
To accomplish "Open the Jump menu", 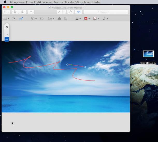I will [58, 2].
